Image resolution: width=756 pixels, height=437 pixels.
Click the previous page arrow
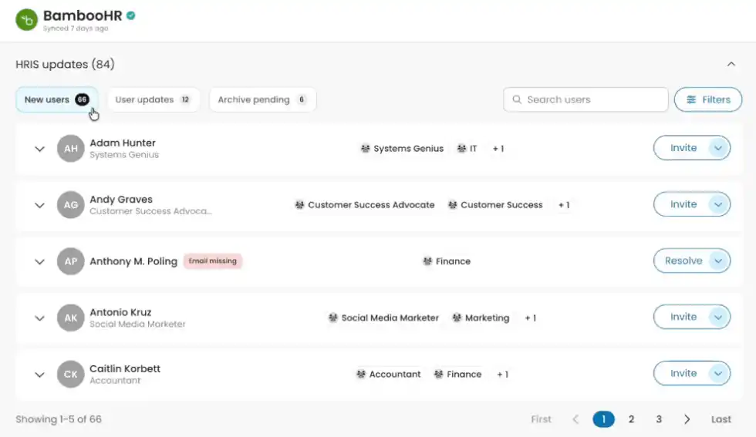(575, 419)
